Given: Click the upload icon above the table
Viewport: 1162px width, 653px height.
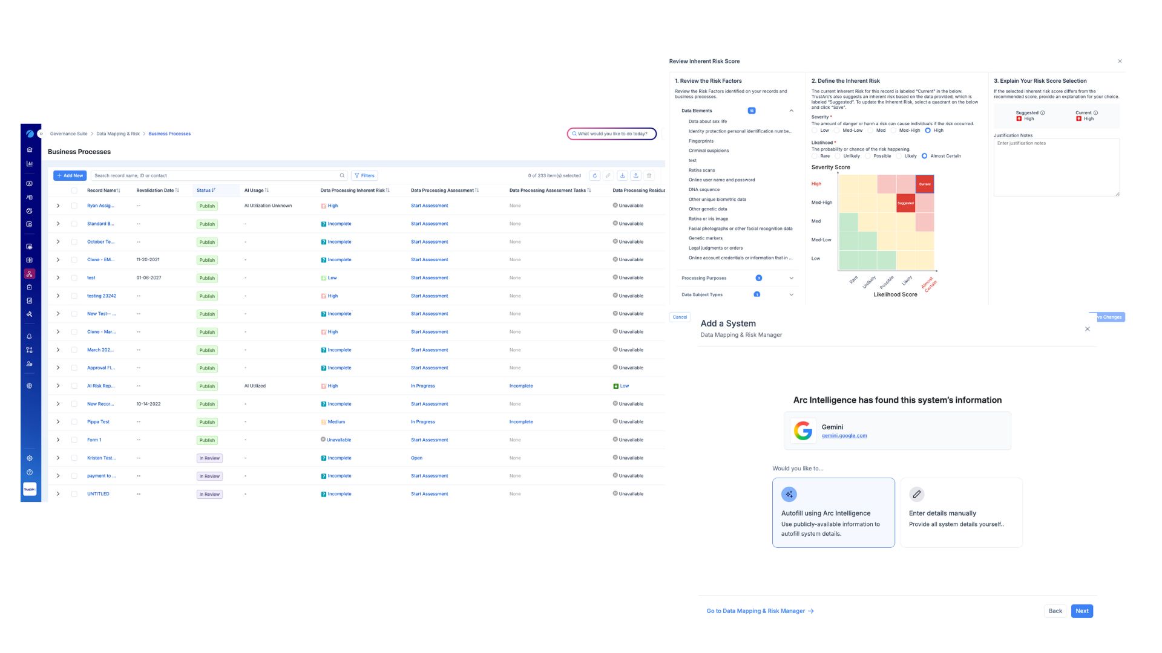Looking at the screenshot, I should [635, 175].
